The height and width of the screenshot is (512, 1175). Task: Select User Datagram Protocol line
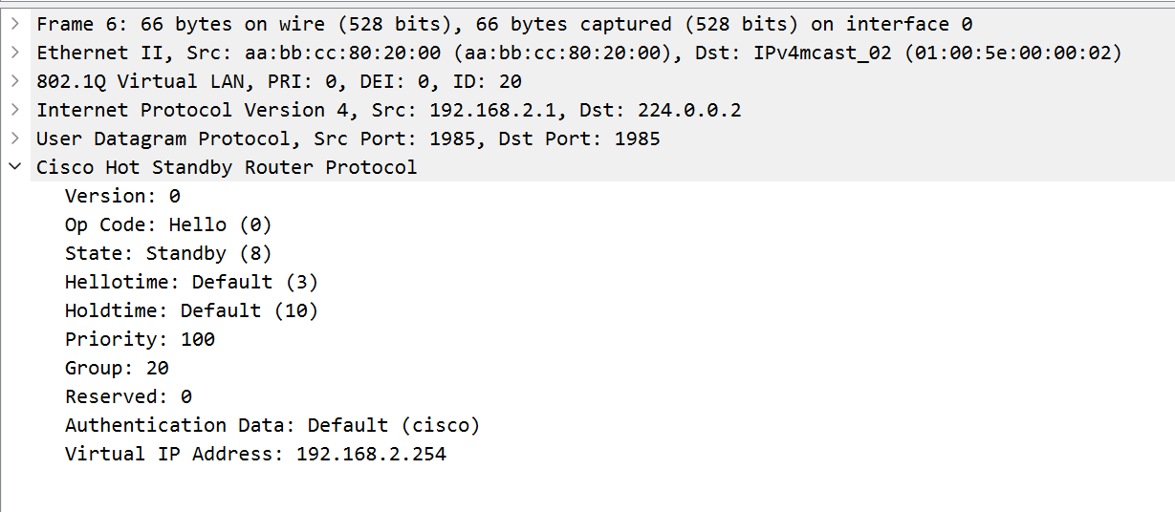348,139
